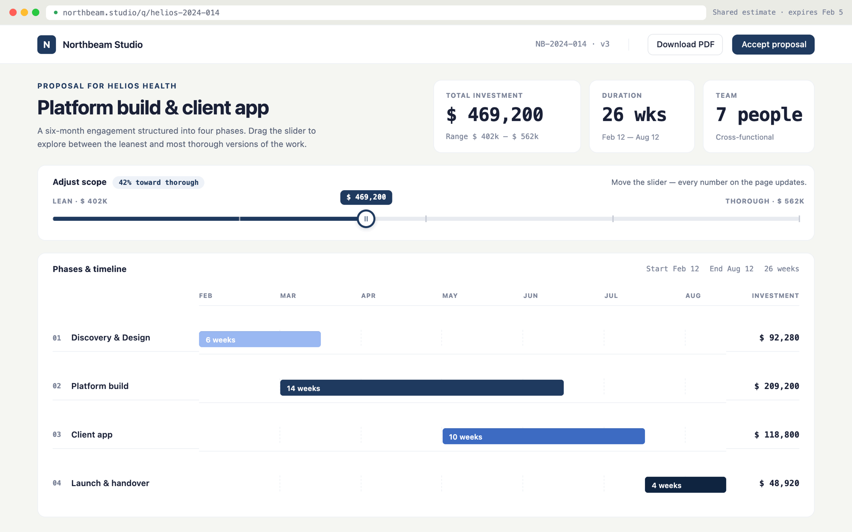Viewport: 852px width, 532px height.
Task: Click the $ 469,200 slider tooltip
Action: [x=366, y=197]
